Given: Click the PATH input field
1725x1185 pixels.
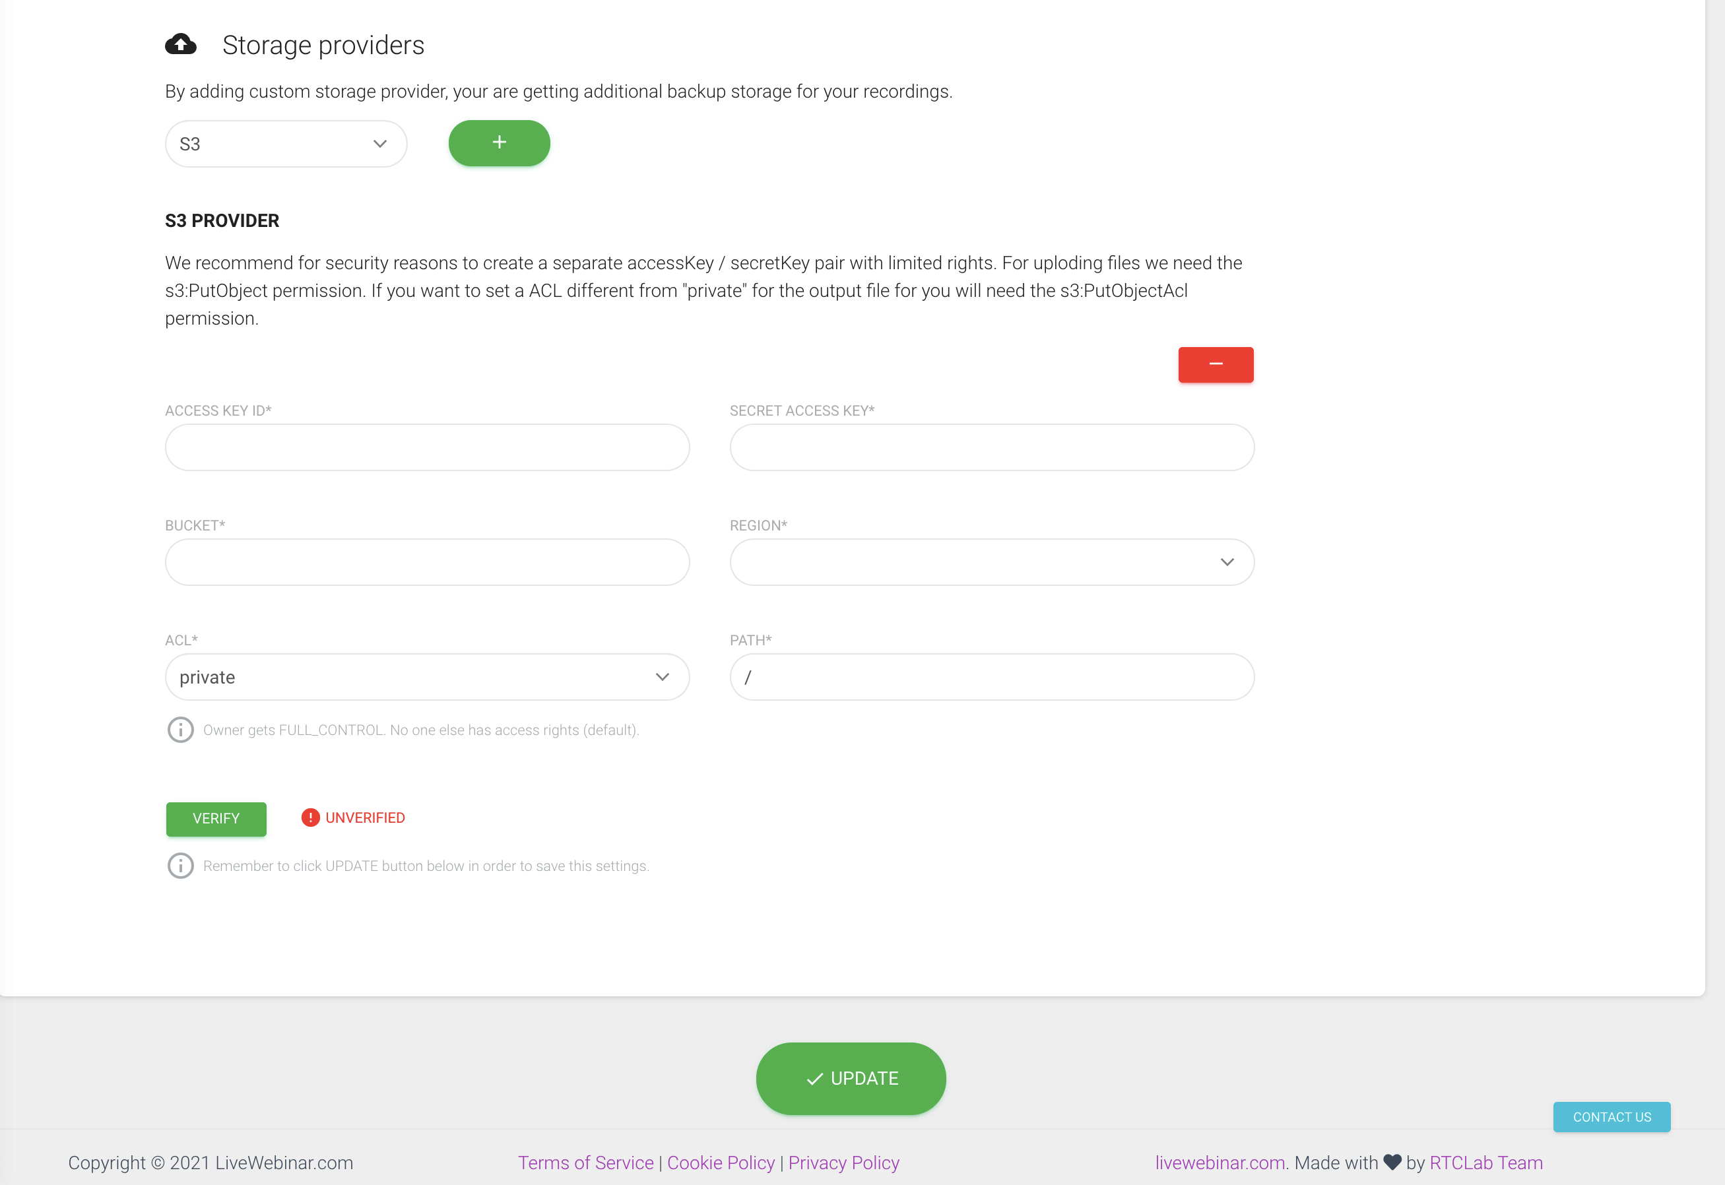Looking at the screenshot, I should [991, 677].
